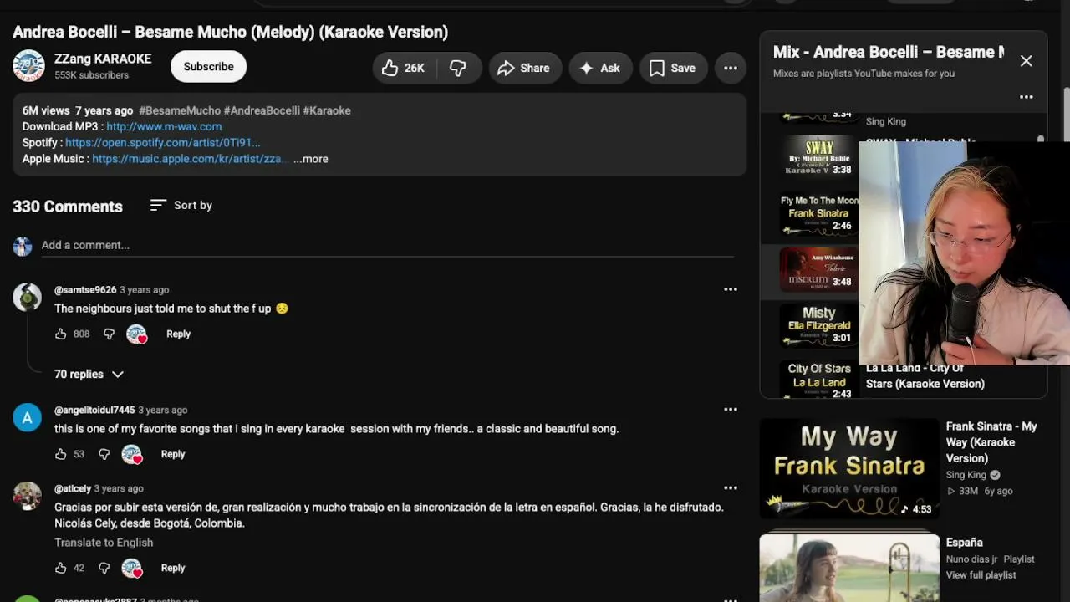1070x602 pixels.
Task: Open the Spotify artist link
Action: (x=163, y=143)
